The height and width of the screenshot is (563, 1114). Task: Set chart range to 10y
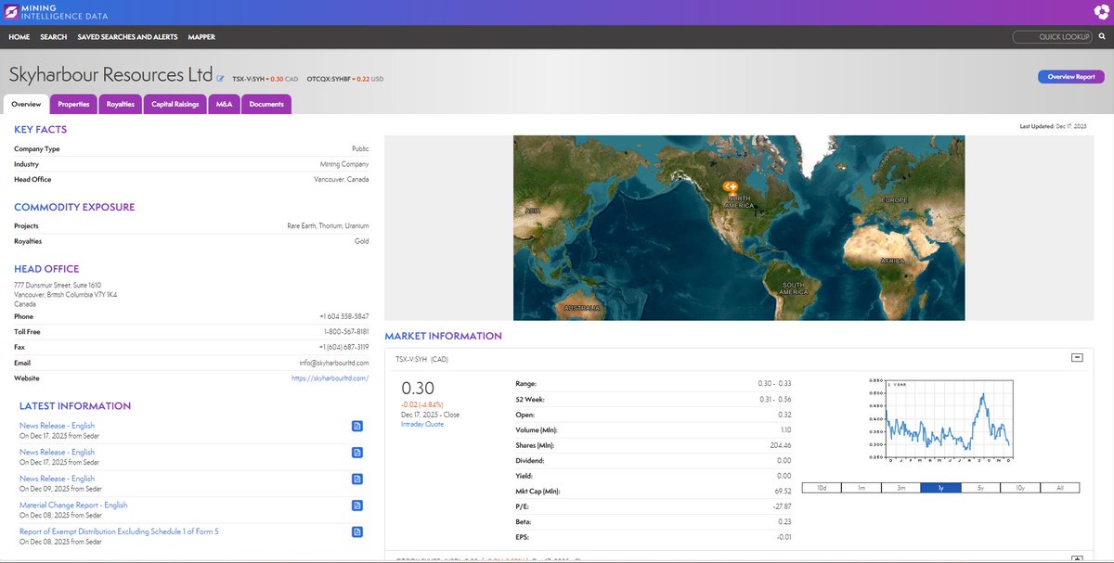pos(1020,487)
